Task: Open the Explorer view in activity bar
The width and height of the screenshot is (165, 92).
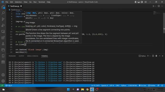Action: tap(3, 7)
